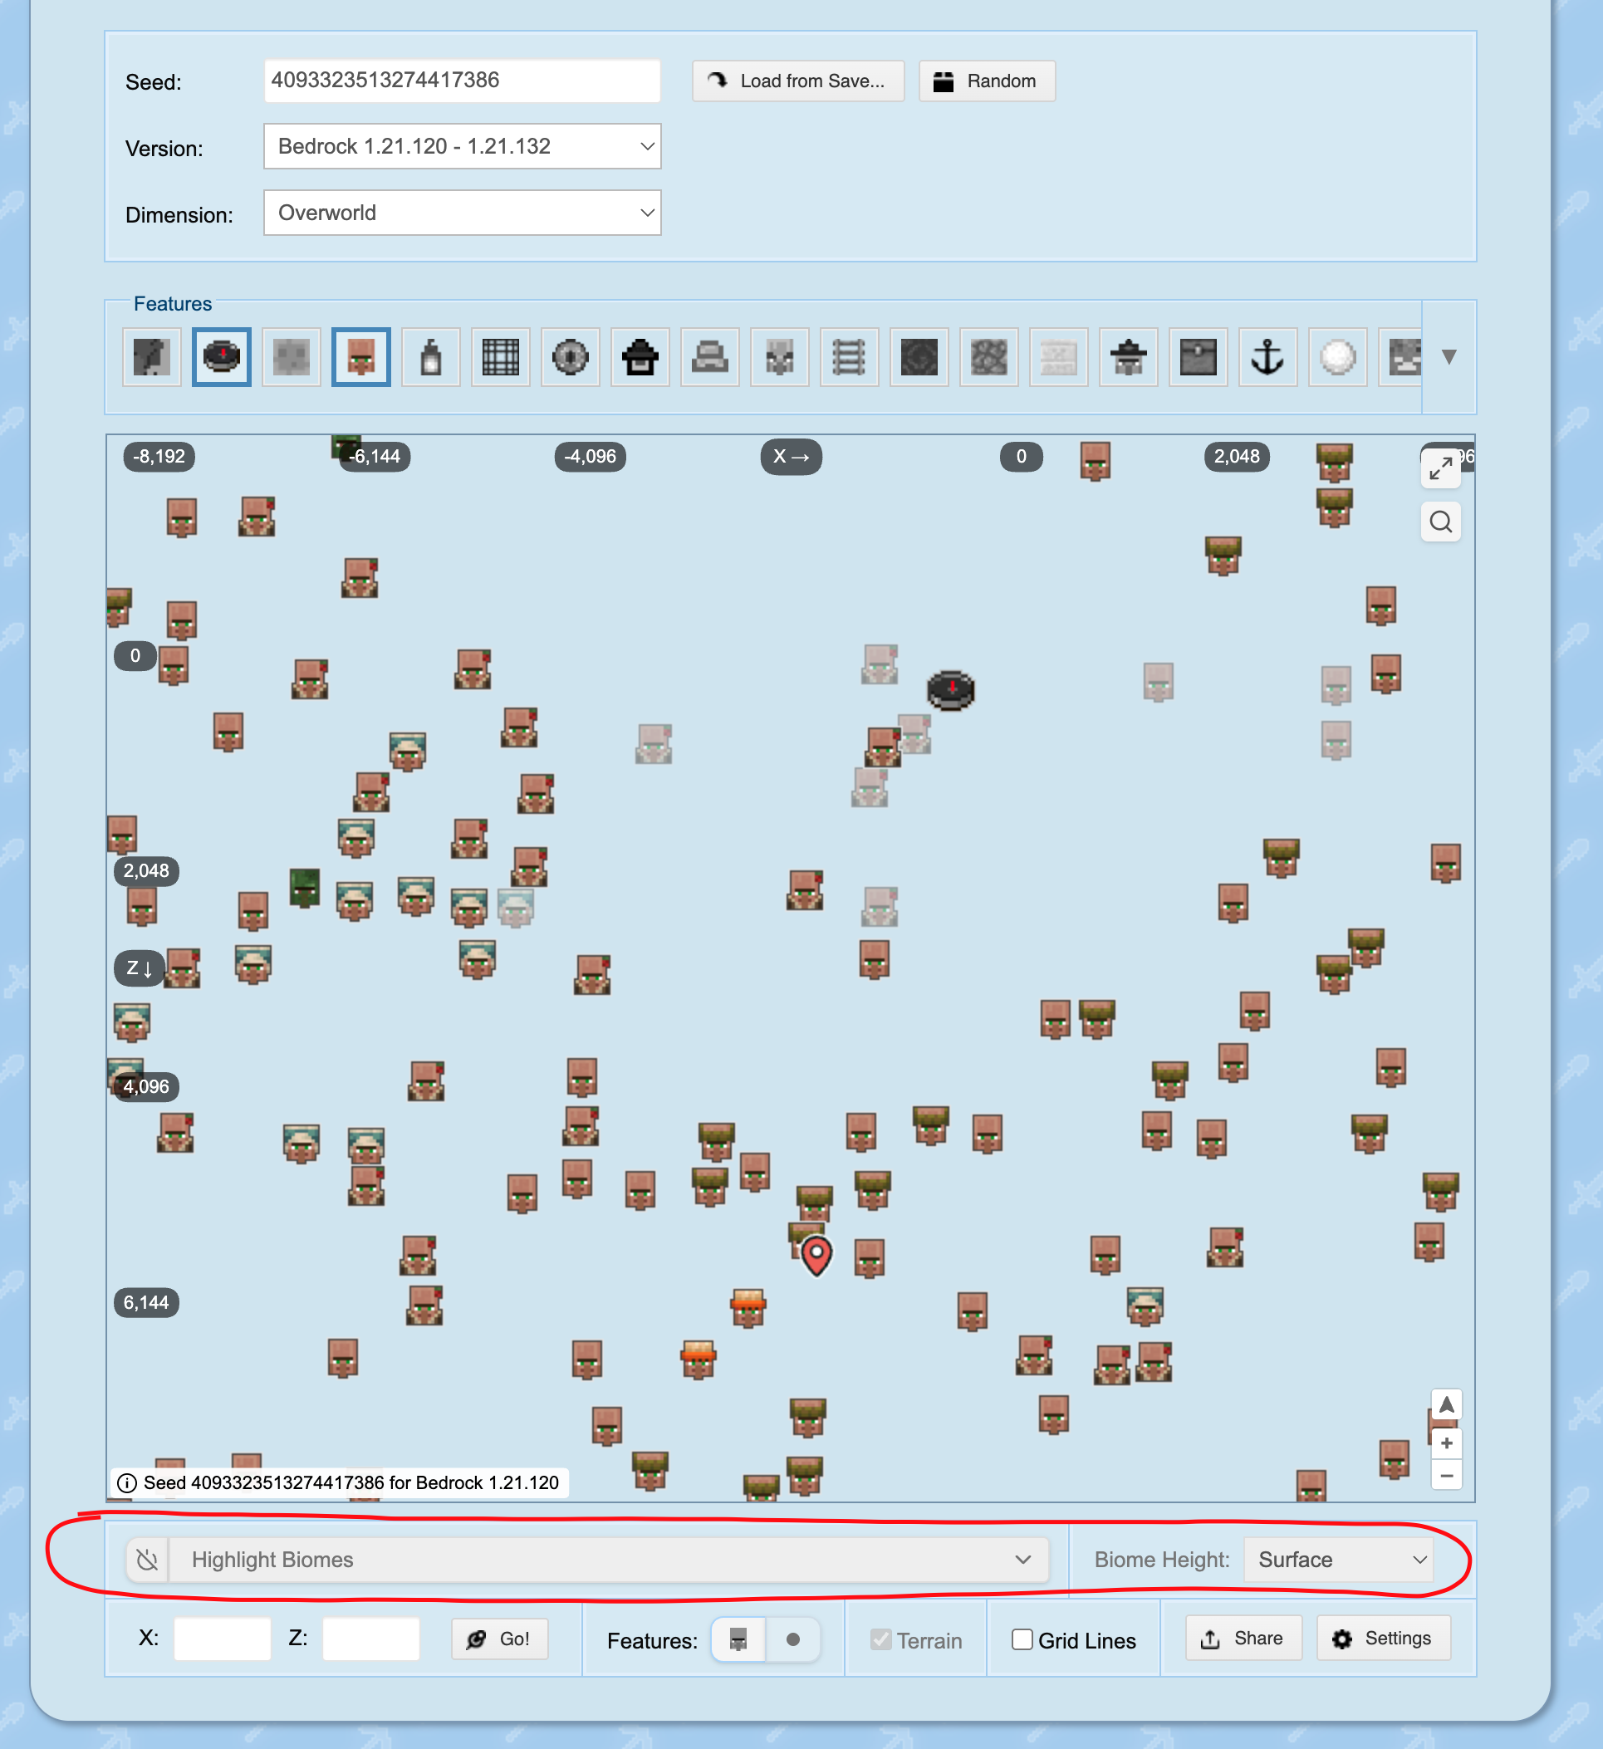Open the Version dropdown
This screenshot has width=1603, height=1749.
[x=463, y=147]
